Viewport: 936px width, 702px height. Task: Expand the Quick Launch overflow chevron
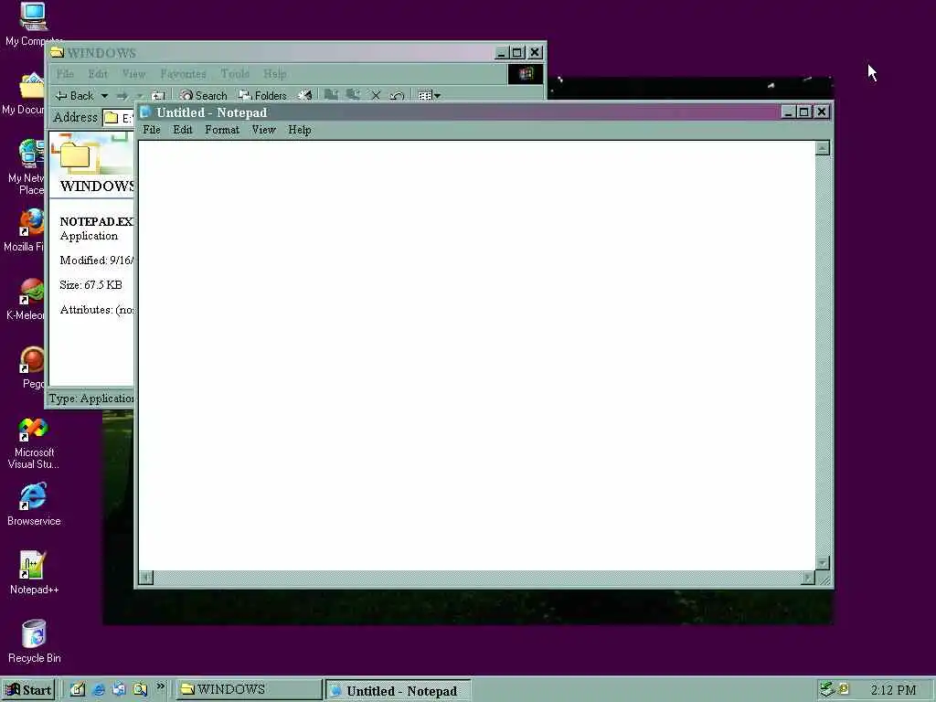click(x=160, y=687)
